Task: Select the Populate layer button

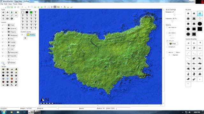Action: click(12, 56)
